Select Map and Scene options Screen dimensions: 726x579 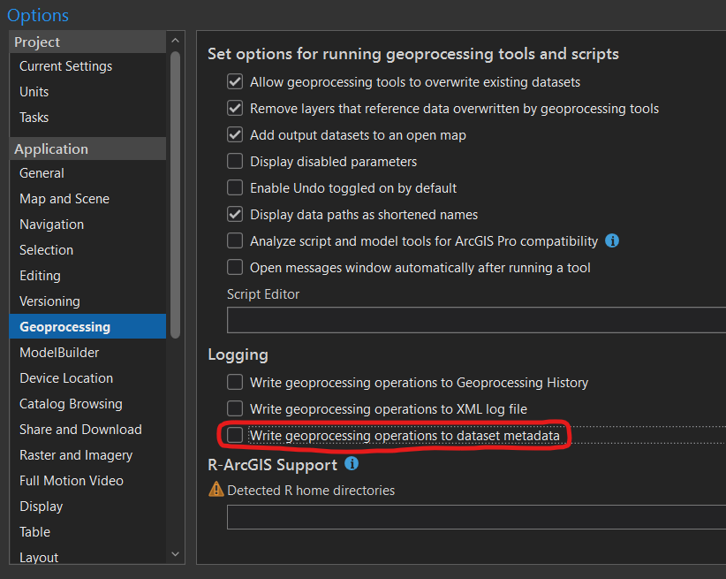64,199
